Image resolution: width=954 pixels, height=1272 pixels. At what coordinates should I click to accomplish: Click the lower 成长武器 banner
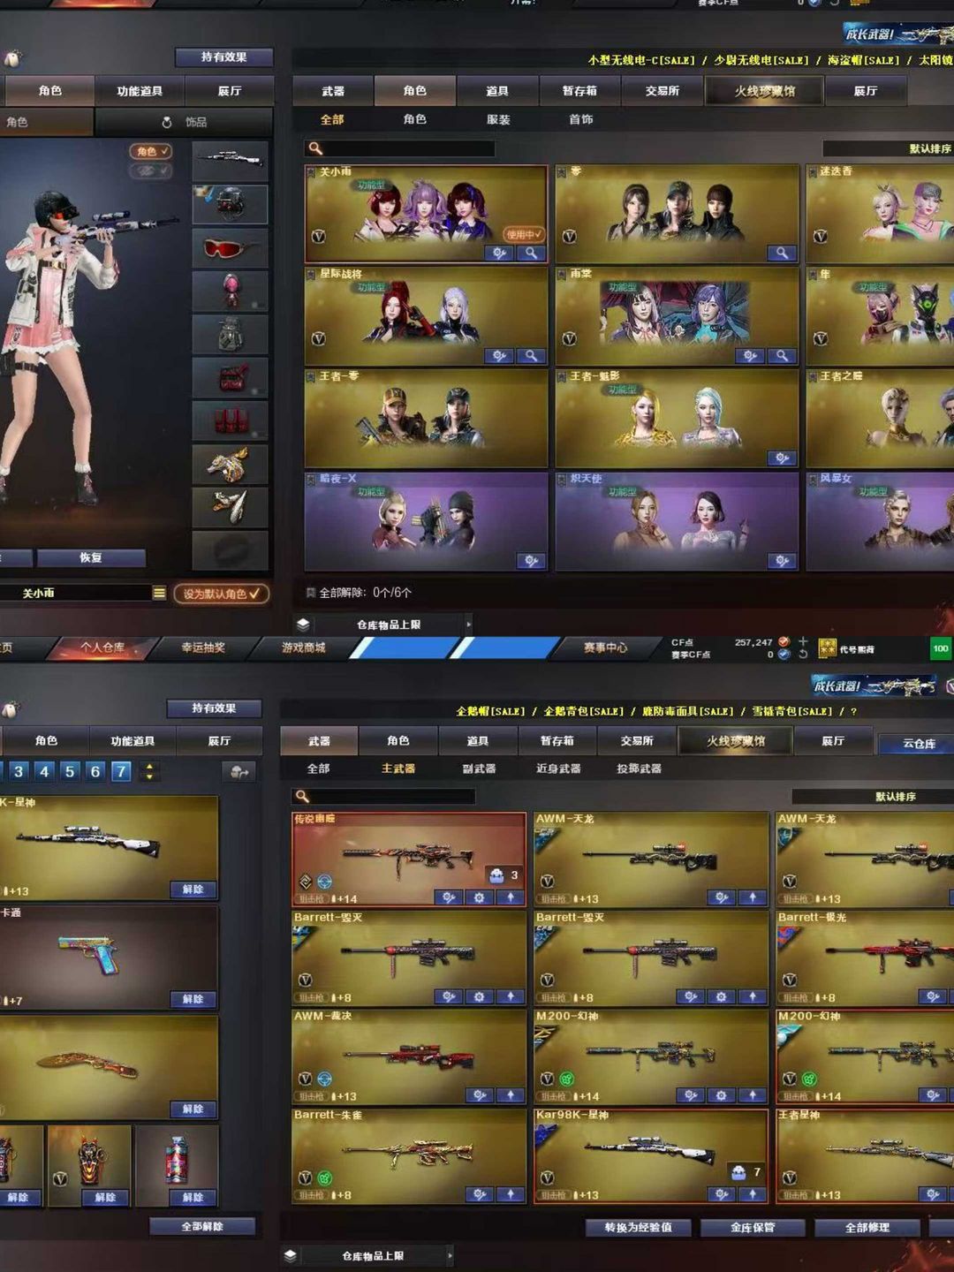click(876, 685)
